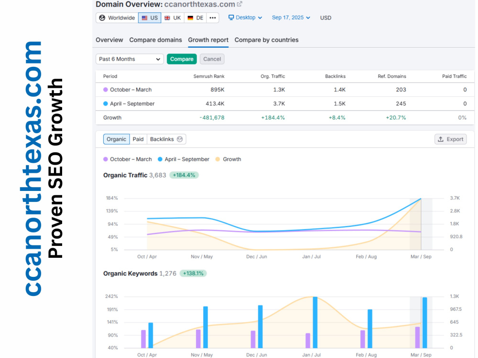Click the Org. Traffic column header
Screen dimensions: 478x358
[x=273, y=76]
